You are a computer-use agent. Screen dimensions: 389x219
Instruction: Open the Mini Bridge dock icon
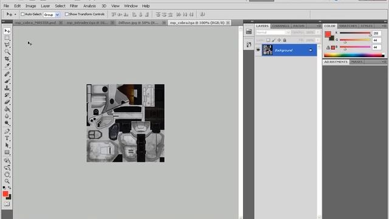(249, 31)
